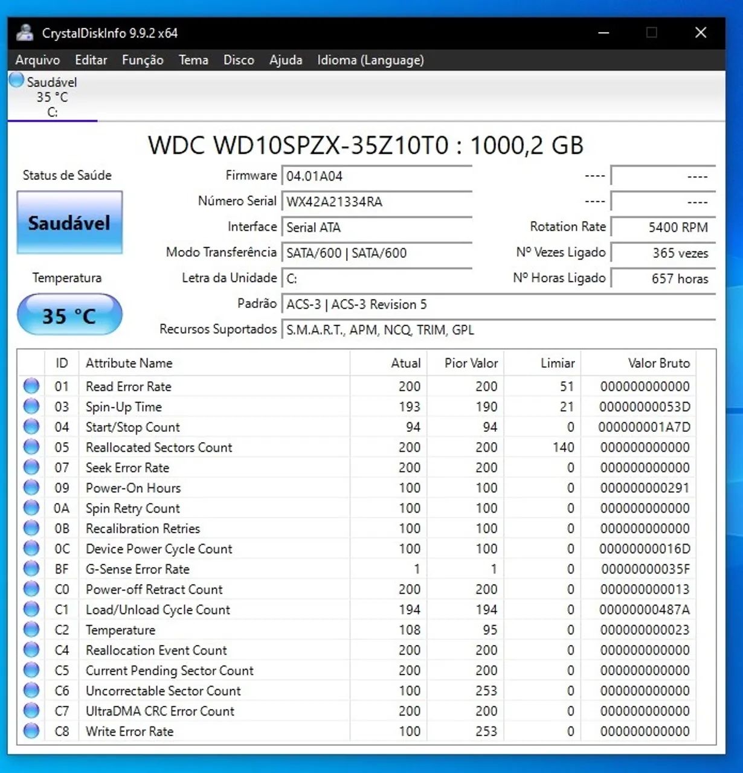Click the status orb for Load/Unload Cycle Count
This screenshot has height=773, width=743.
tap(31, 609)
